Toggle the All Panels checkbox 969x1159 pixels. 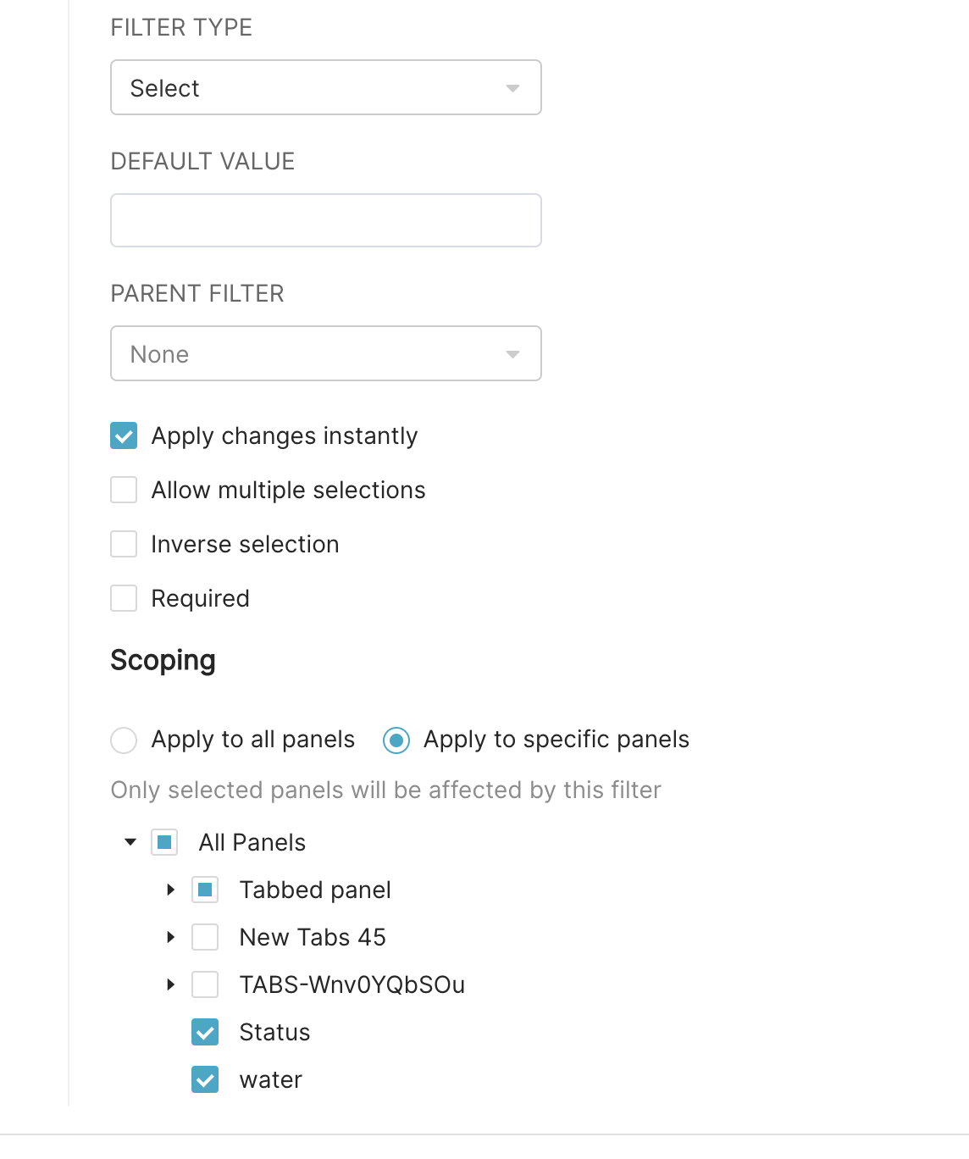[x=164, y=842]
